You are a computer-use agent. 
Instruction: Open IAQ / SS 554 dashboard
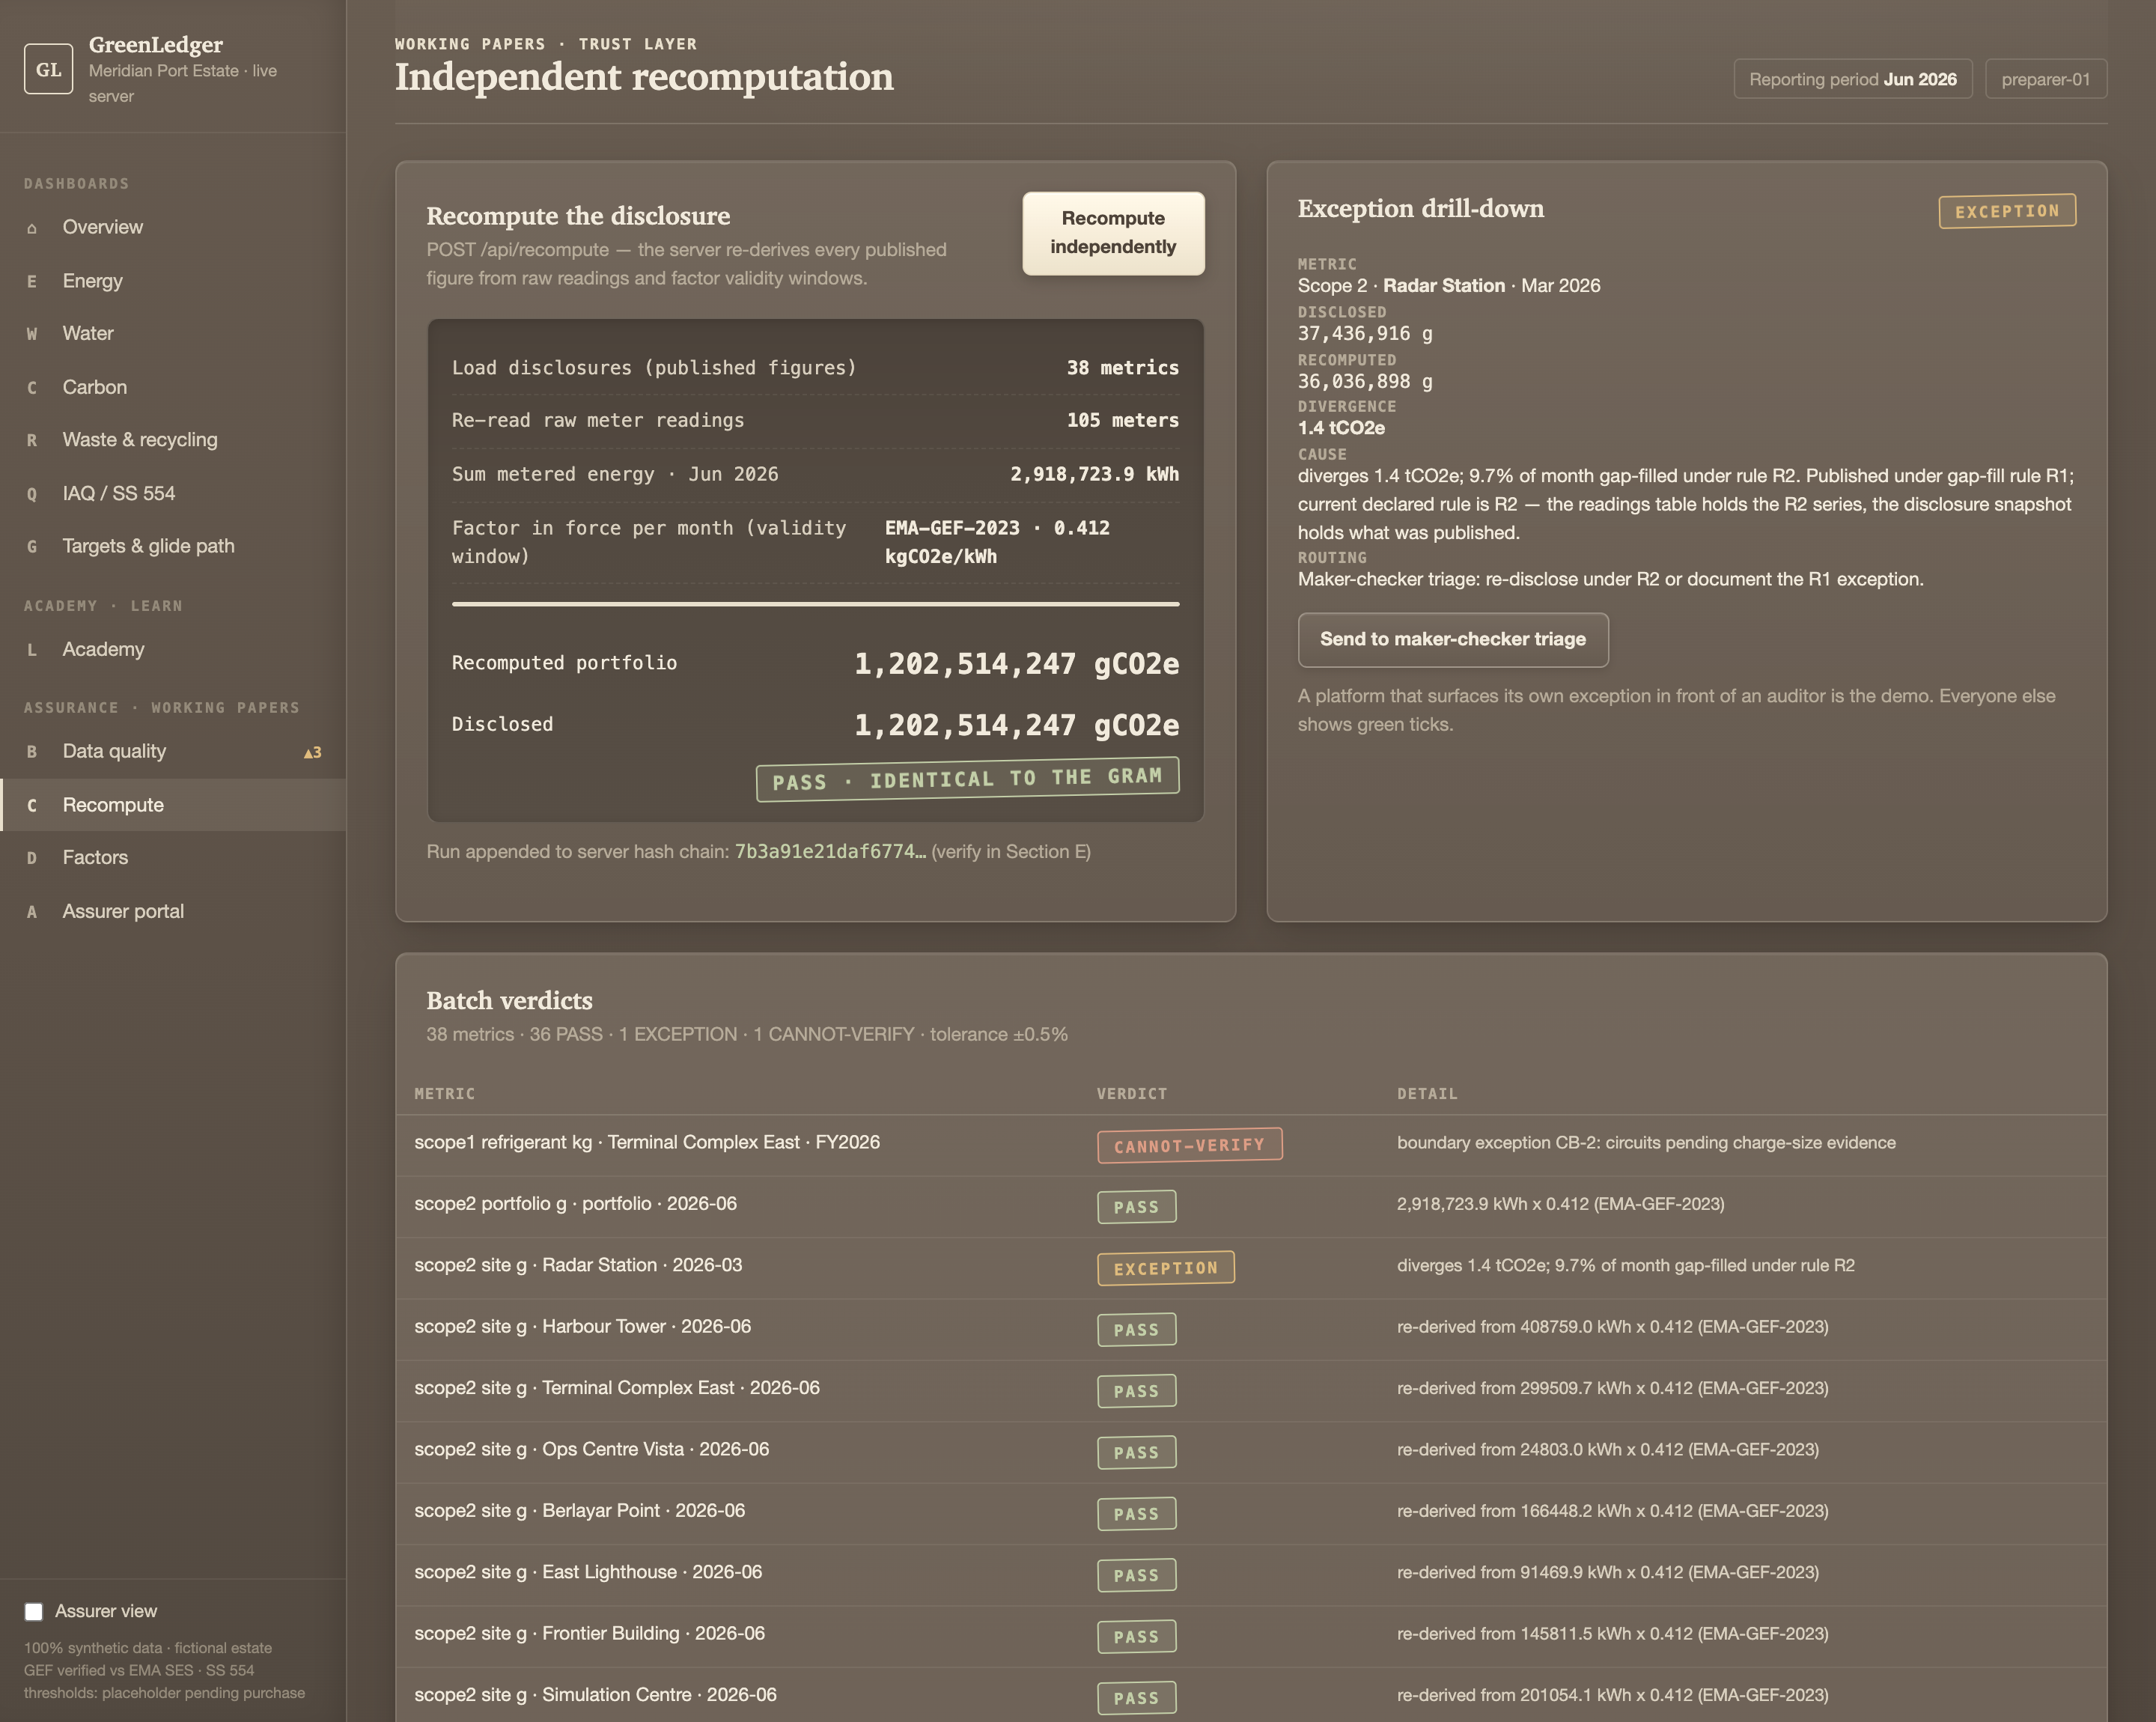(173, 493)
